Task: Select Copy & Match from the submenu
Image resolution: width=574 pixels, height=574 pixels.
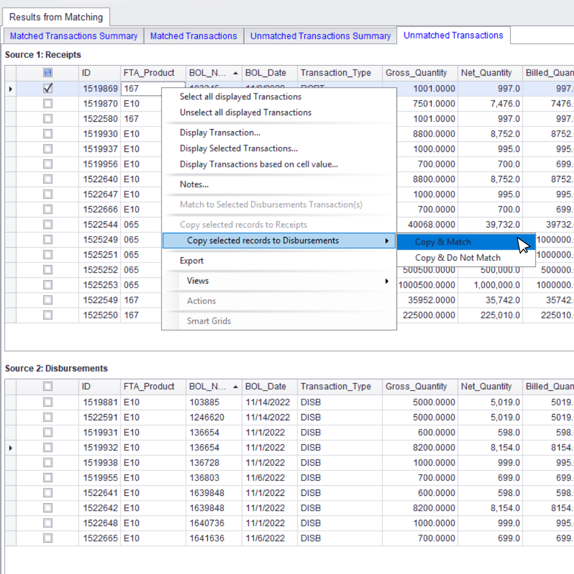Action: click(443, 242)
